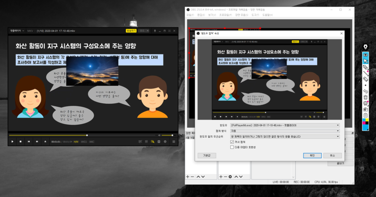This screenshot has width=376, height=197.
Task: Move scene down in OBS scenes panel
Action: (x=203, y=177)
